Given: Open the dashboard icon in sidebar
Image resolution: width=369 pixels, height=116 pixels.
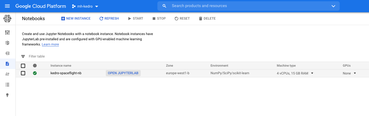Looking at the screenshot, I should pos(7,32).
